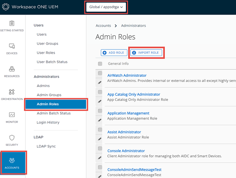Open User Batch Status menu item
This screenshot has width=236, height=178.
[x=52, y=62]
